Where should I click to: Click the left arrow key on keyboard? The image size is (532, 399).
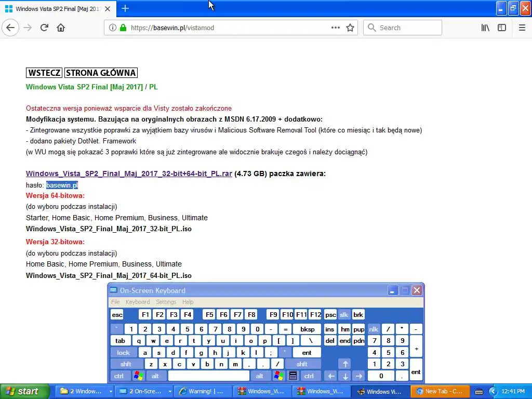click(331, 376)
